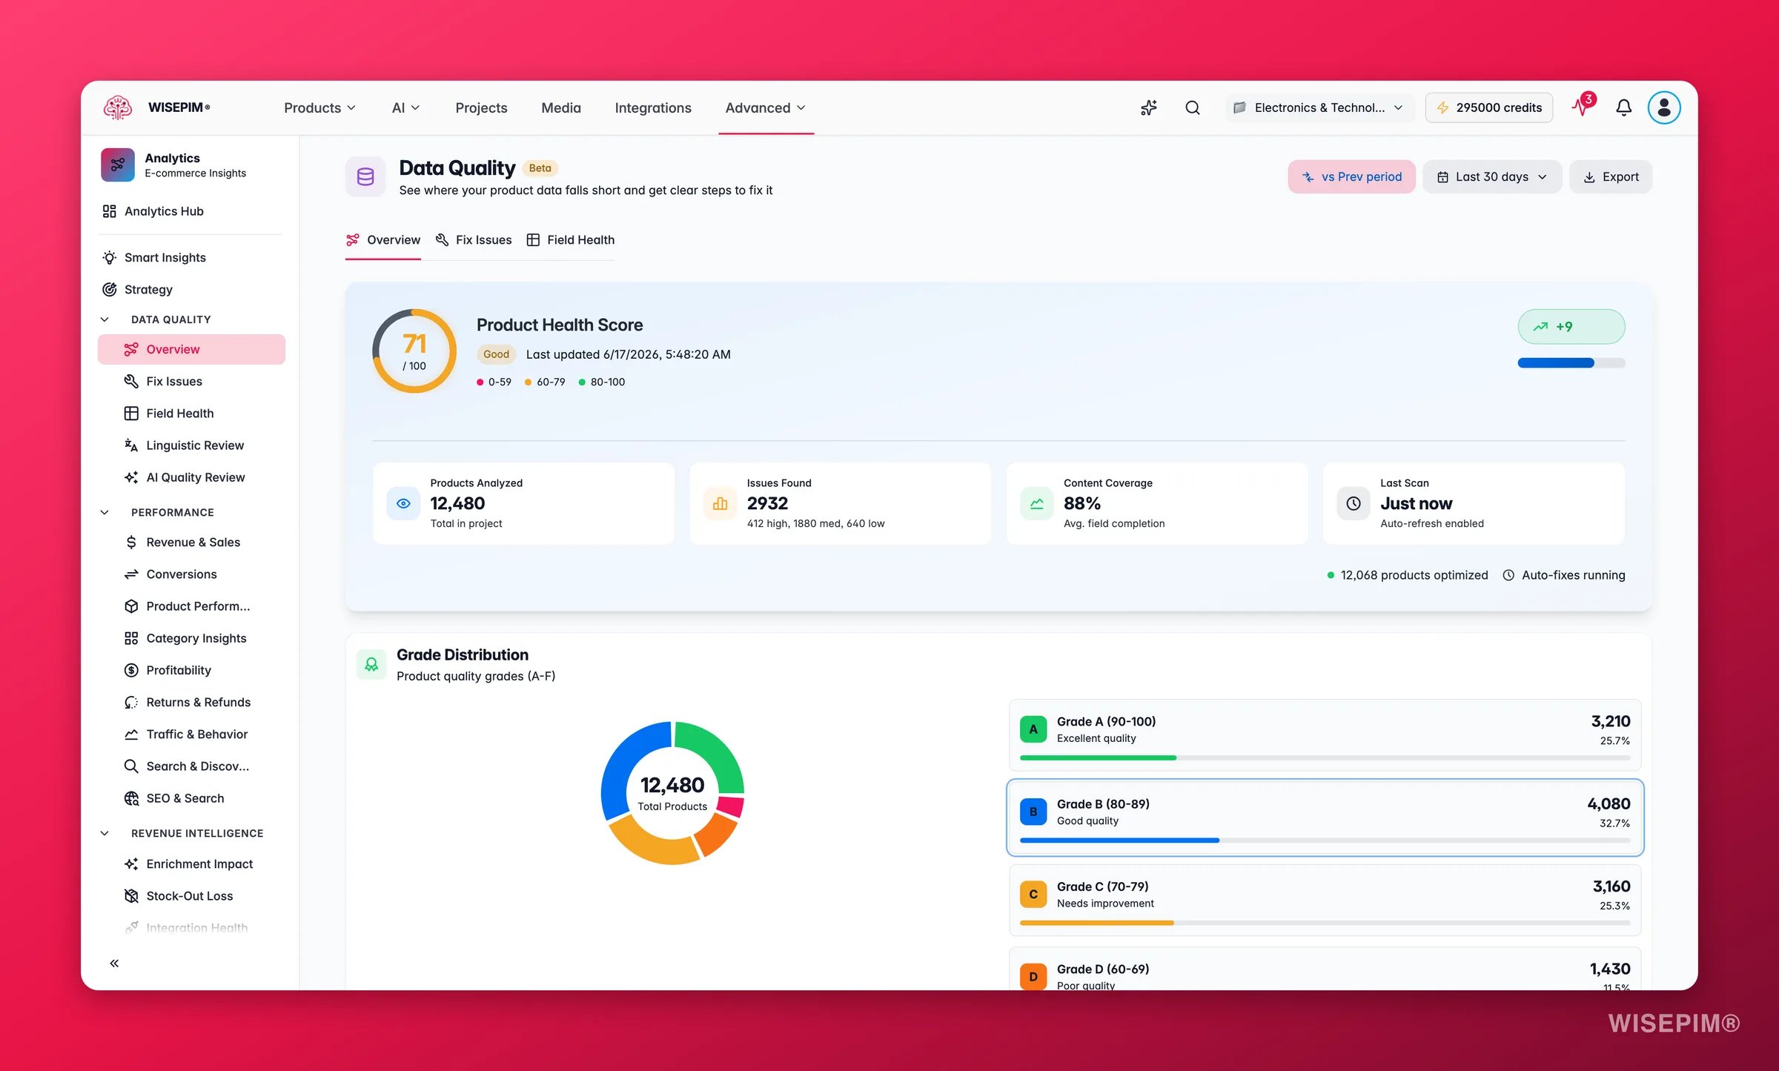Screen dimensions: 1779x1071
Task: Open the user profile avatar
Action: click(1664, 107)
